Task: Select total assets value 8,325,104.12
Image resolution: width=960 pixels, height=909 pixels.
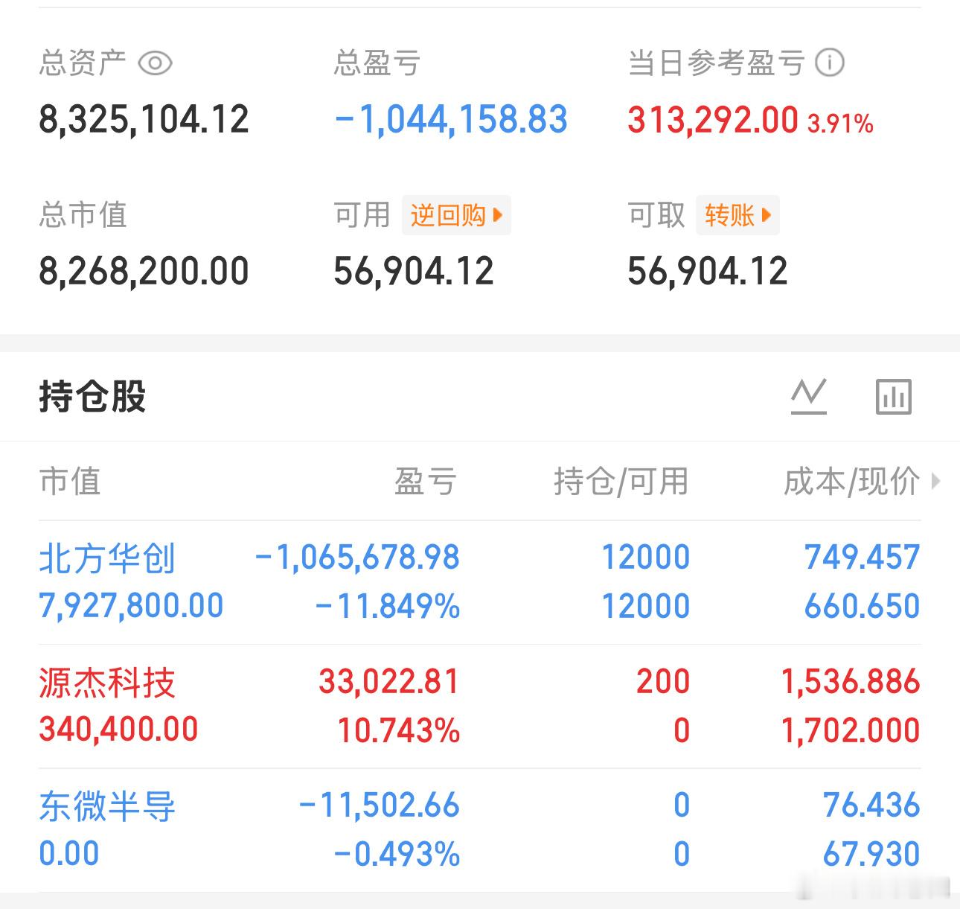Action: (x=144, y=119)
